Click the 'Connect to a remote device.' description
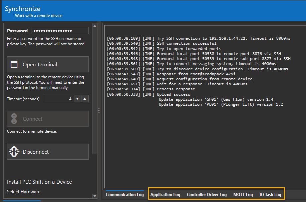The height and width of the screenshot is (202, 306). (32, 131)
